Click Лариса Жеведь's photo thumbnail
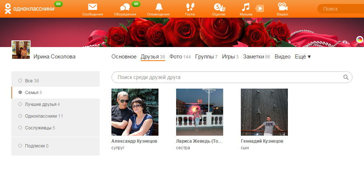The width and height of the screenshot is (364, 175). coord(200,112)
